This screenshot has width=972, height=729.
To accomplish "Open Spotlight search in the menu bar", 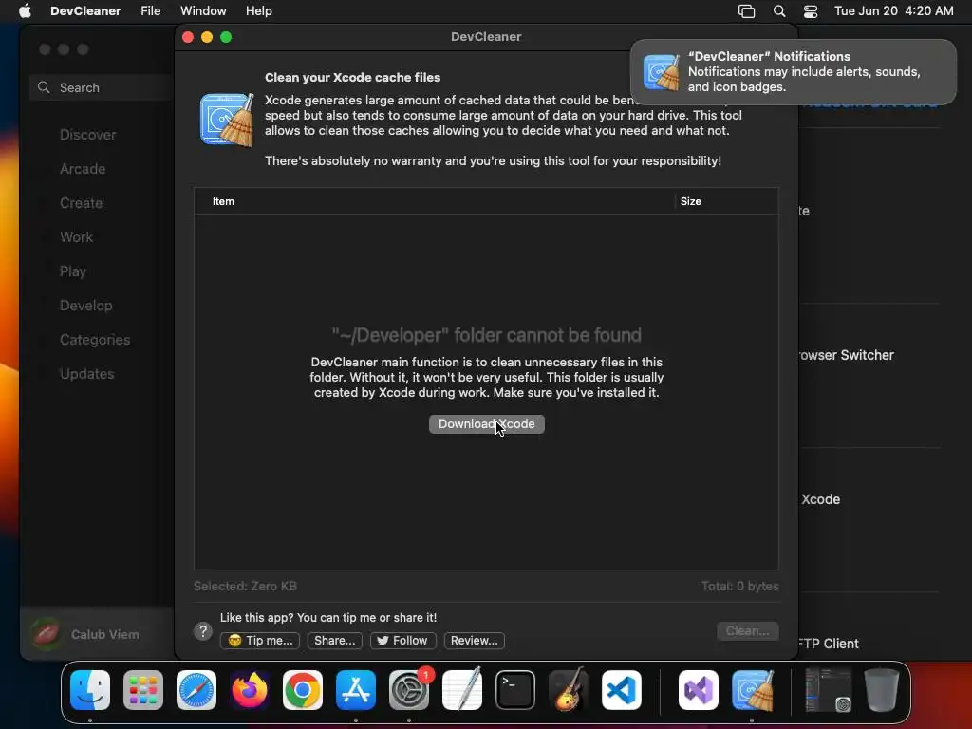I will [779, 11].
